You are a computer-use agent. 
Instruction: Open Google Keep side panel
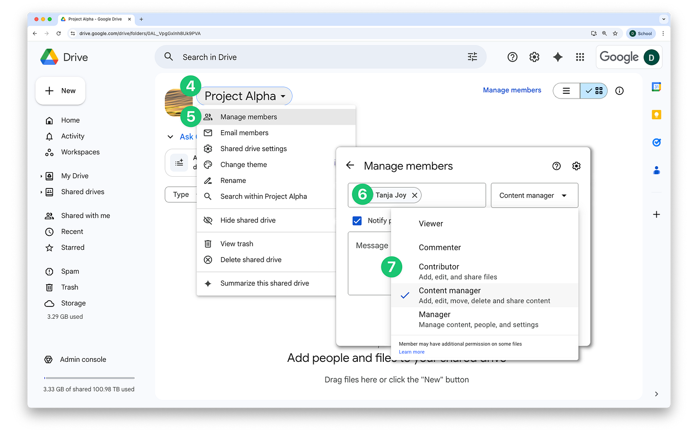pos(656,115)
